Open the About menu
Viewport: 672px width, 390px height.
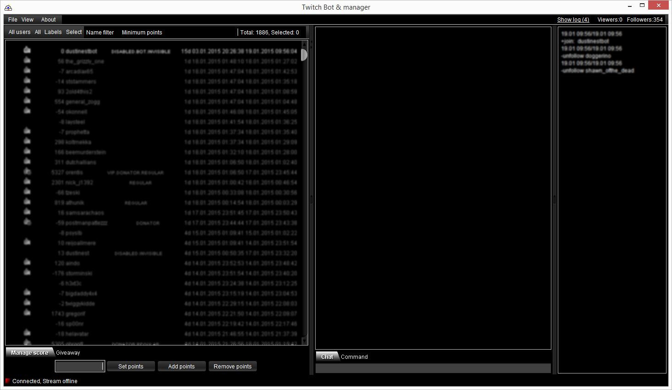[x=48, y=20]
